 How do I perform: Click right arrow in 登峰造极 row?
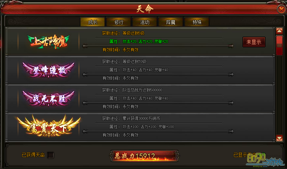click(231, 74)
